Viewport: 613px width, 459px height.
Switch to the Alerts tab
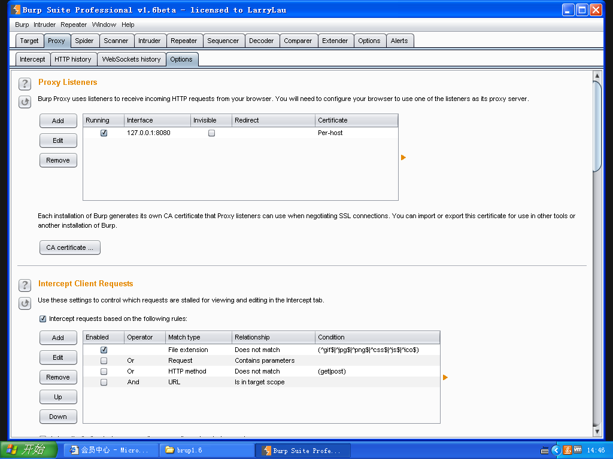pos(399,41)
